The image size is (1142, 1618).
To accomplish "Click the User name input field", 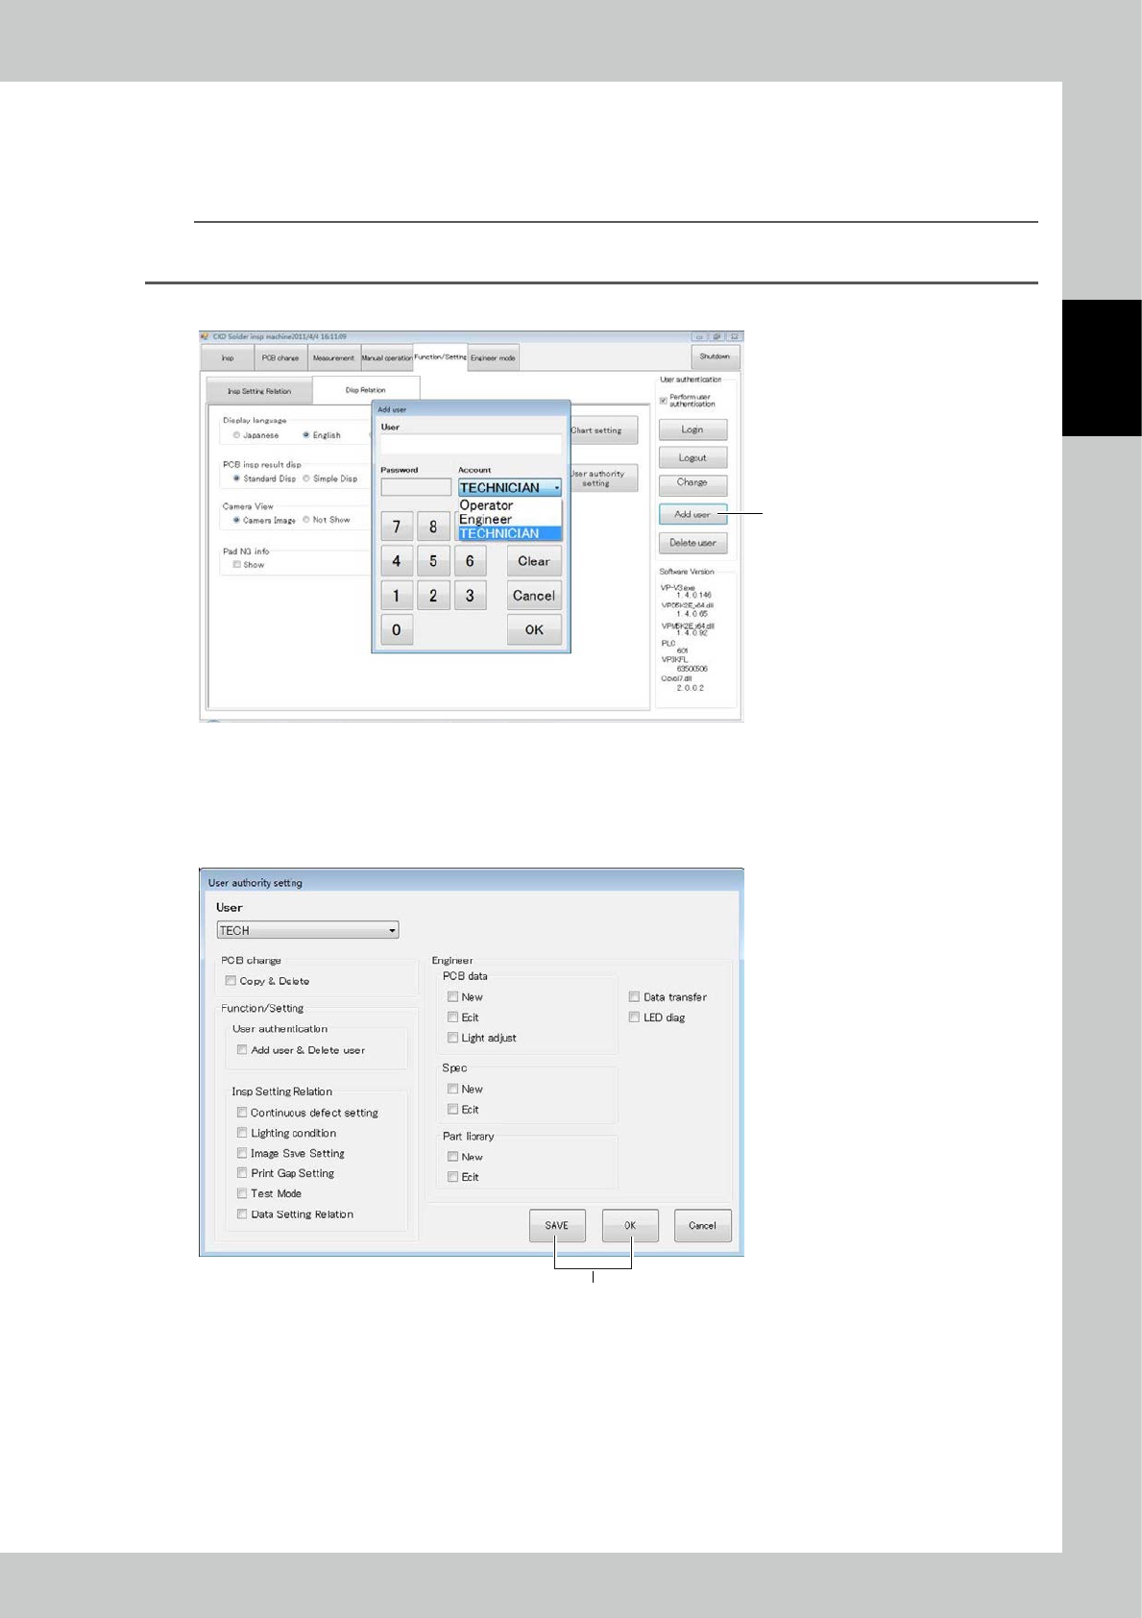I will click(x=471, y=444).
